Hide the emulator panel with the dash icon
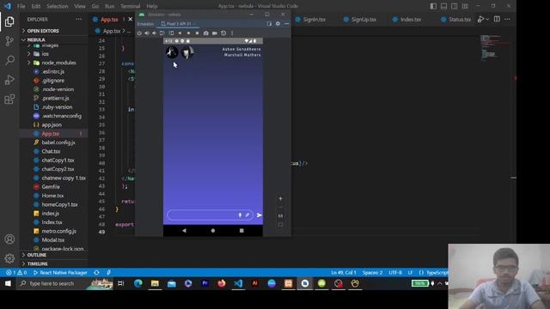 coord(286,24)
